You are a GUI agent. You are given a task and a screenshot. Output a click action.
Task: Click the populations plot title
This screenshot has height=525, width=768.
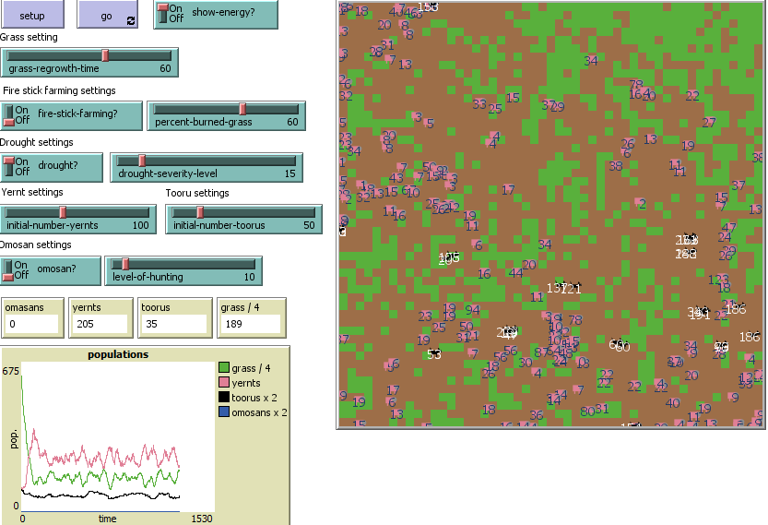pos(118,354)
